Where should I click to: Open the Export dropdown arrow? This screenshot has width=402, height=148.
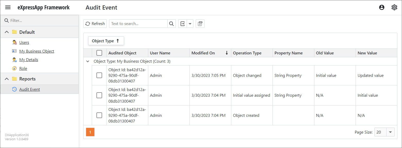tap(190, 24)
